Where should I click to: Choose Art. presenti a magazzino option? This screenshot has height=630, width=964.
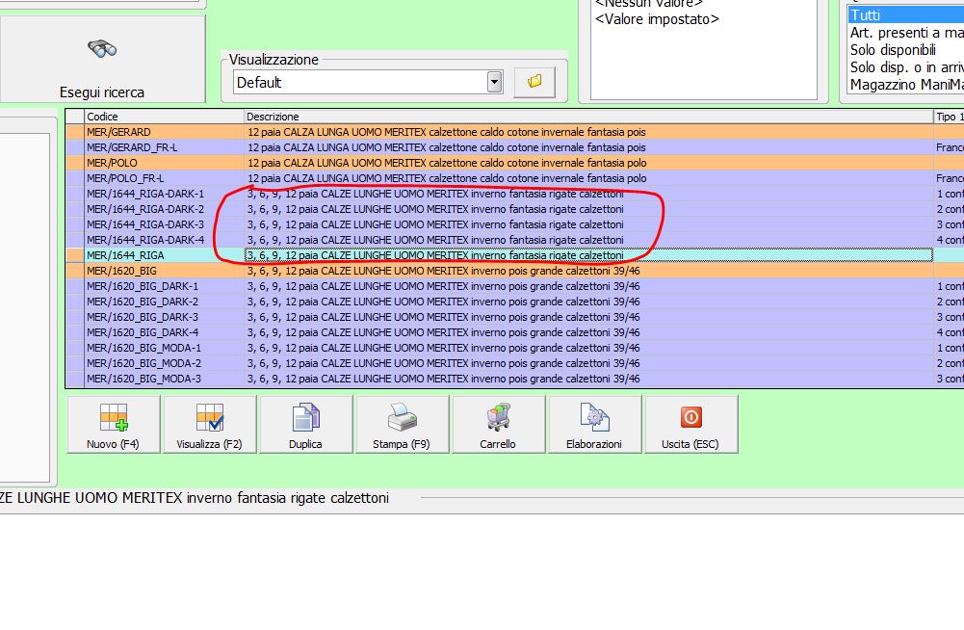point(905,33)
